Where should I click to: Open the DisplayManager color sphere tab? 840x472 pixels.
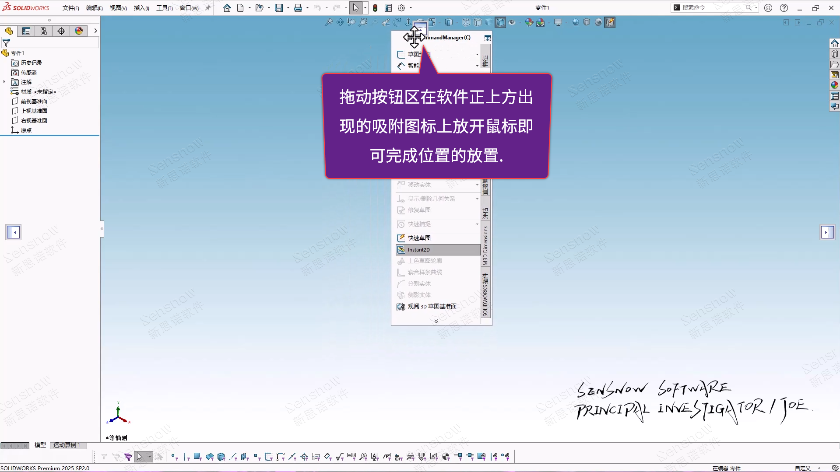pos(79,31)
